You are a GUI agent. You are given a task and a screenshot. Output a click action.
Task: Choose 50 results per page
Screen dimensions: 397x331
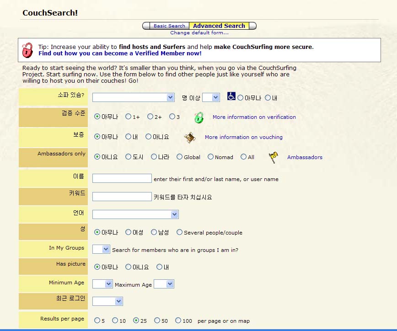point(157,320)
